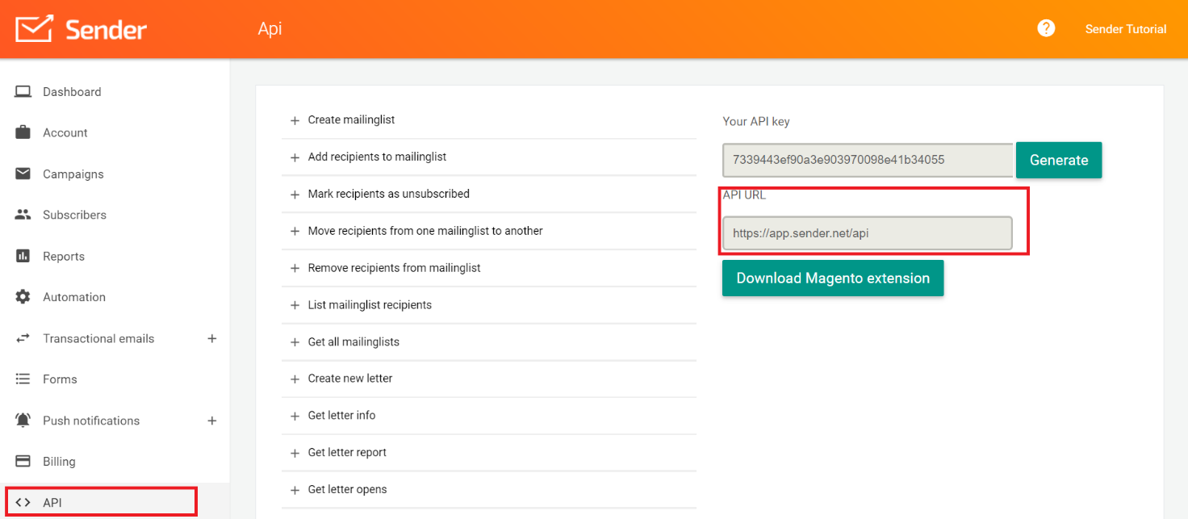Viewport: 1188px width, 519px height.
Task: Expand Move recipients between mailinglists row
Action: tap(489, 231)
